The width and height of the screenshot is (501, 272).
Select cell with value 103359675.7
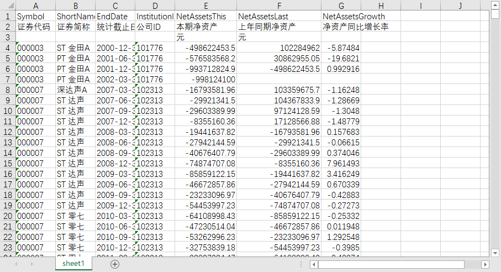click(279, 90)
